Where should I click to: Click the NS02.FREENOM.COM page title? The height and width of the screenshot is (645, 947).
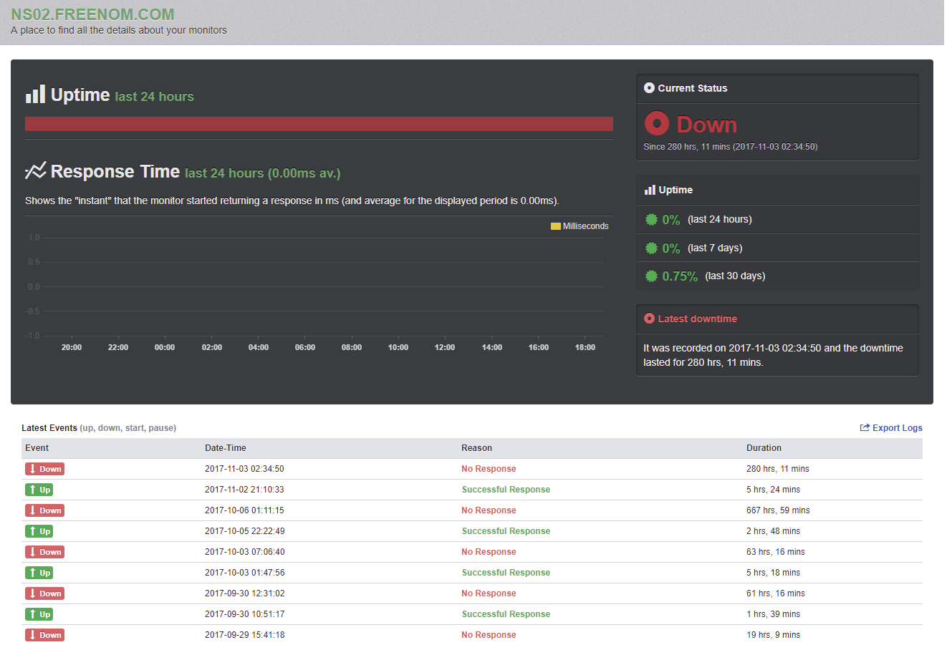pyautogui.click(x=92, y=14)
